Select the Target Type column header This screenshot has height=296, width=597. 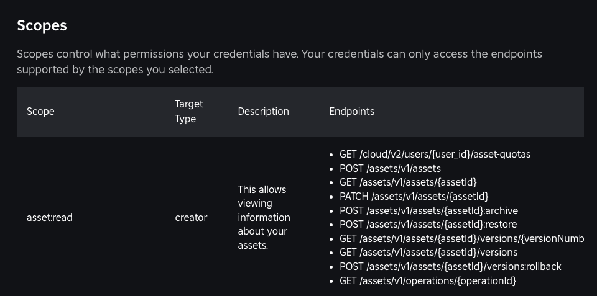(189, 112)
